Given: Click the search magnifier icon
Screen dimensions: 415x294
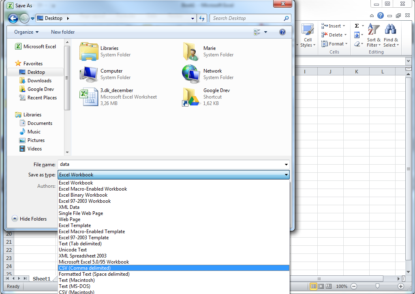Looking at the screenshot, I should [x=286, y=18].
